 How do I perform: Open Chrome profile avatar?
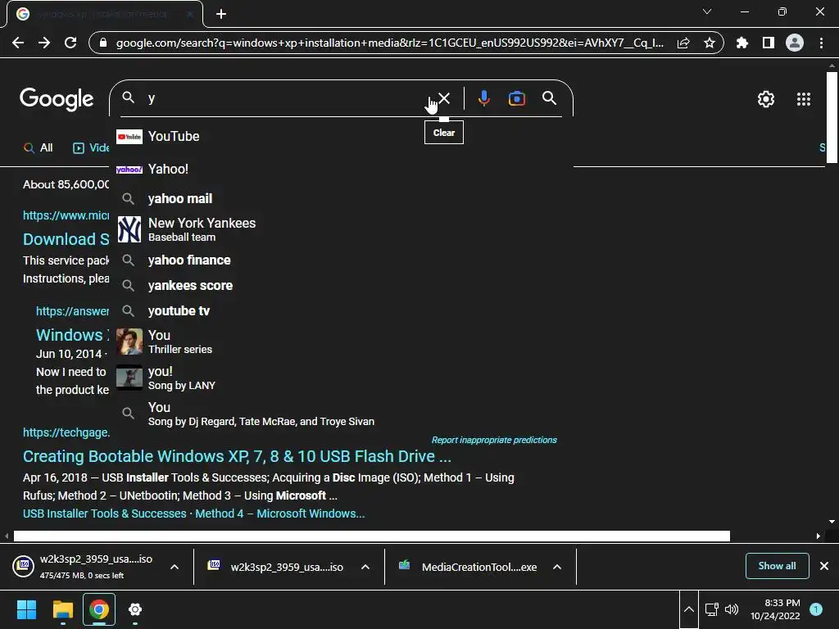pos(795,43)
